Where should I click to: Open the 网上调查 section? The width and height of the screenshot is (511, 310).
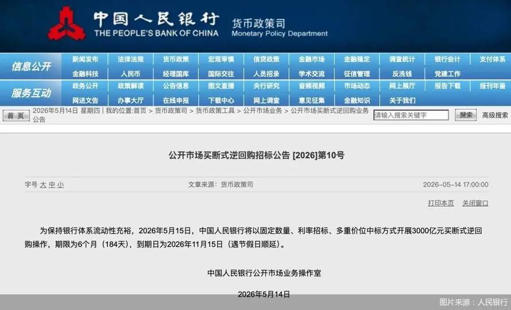coord(266,100)
